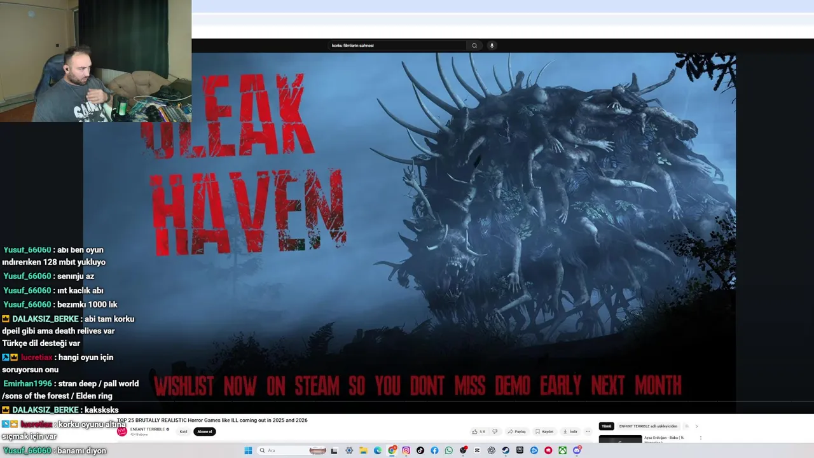Click the chat message 'banamı dıyon'

[81, 450]
